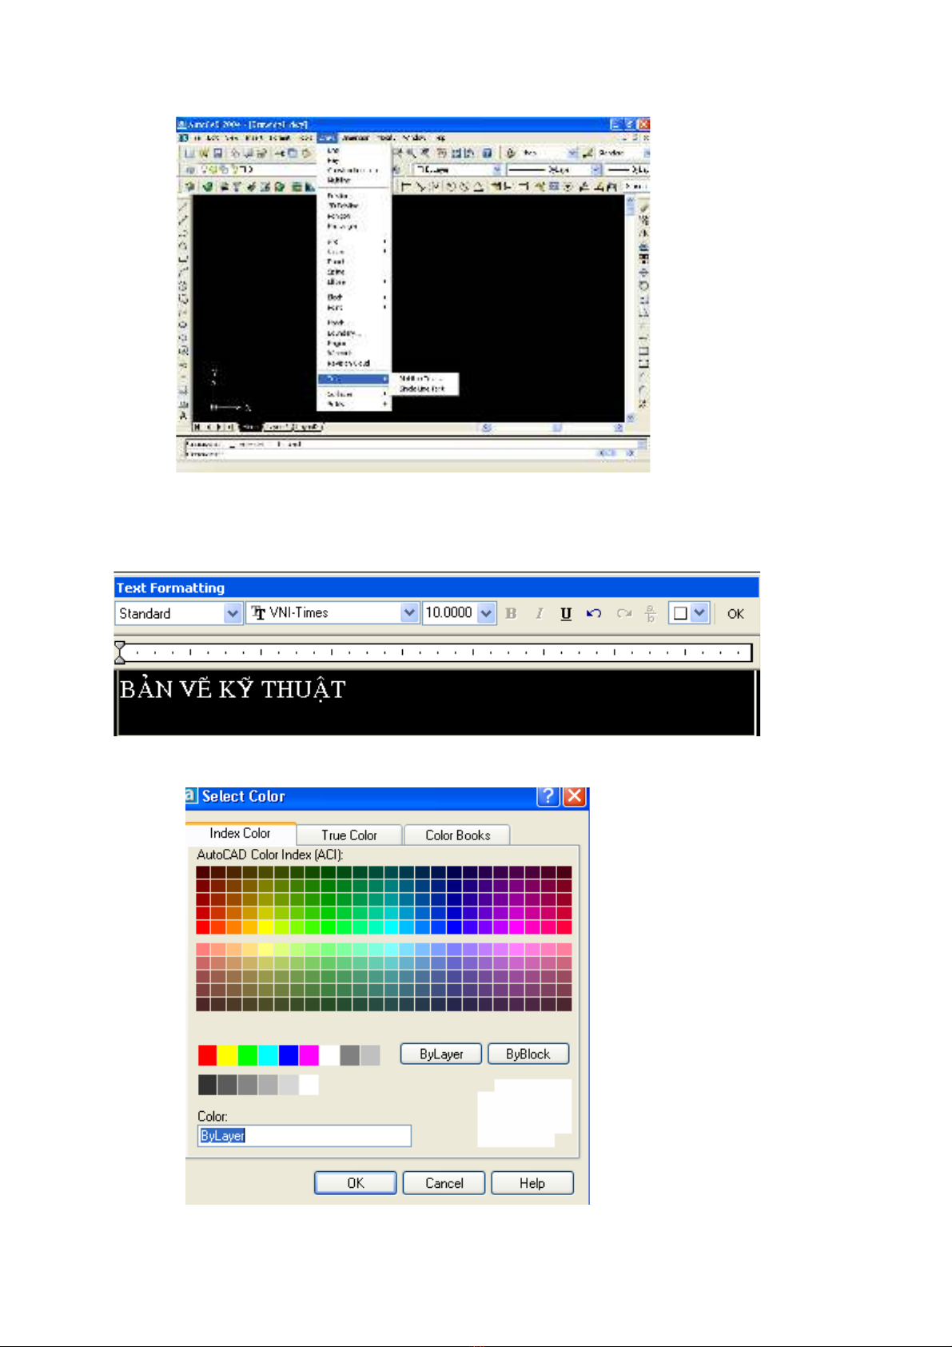Click the ruler's indent marker

click(x=120, y=652)
